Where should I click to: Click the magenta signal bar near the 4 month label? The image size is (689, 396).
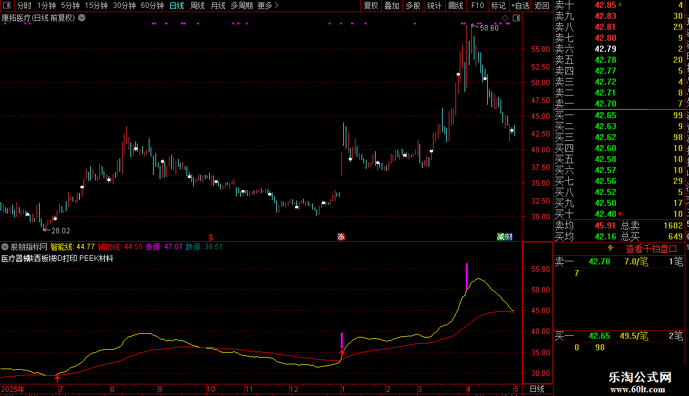pos(466,276)
